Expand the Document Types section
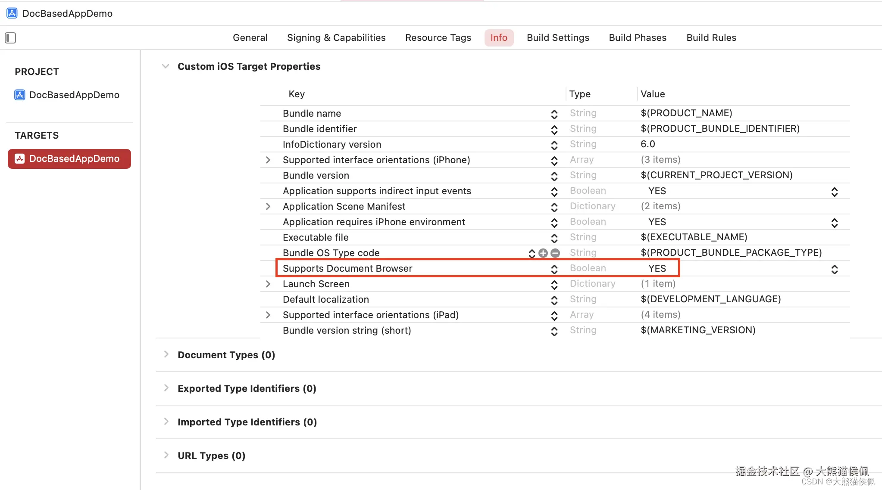The image size is (882, 490). point(166,354)
